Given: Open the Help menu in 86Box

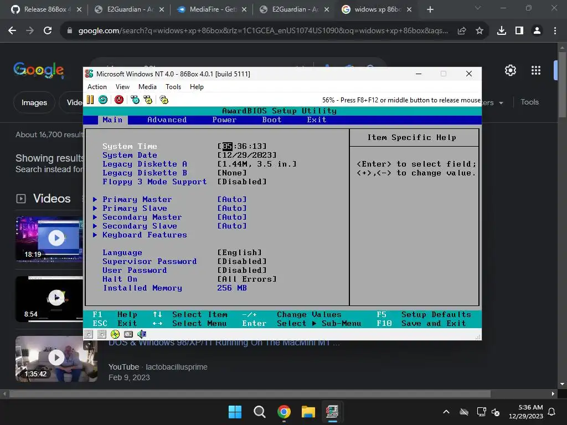Looking at the screenshot, I should (x=197, y=87).
